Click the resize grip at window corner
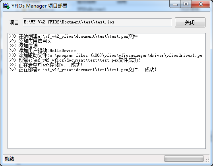 point(207,160)
